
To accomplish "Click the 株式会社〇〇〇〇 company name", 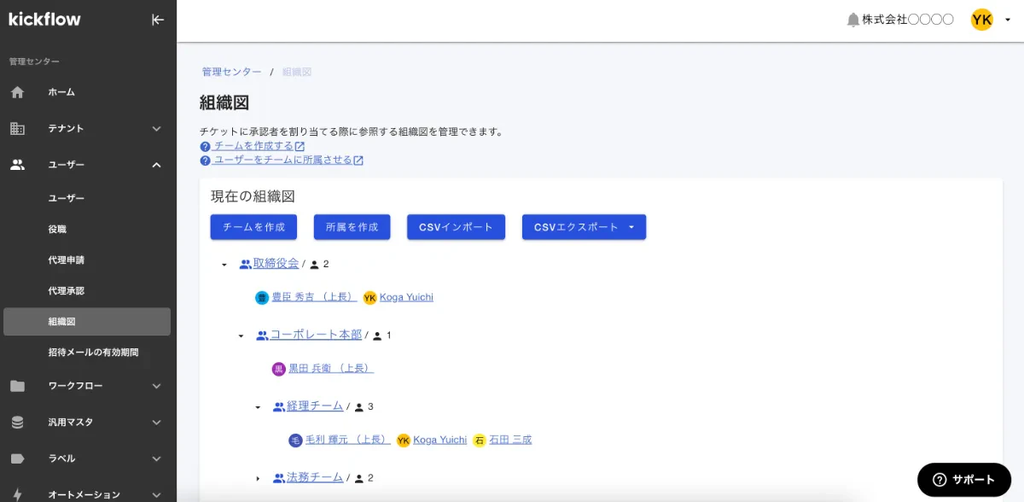I will point(908,20).
